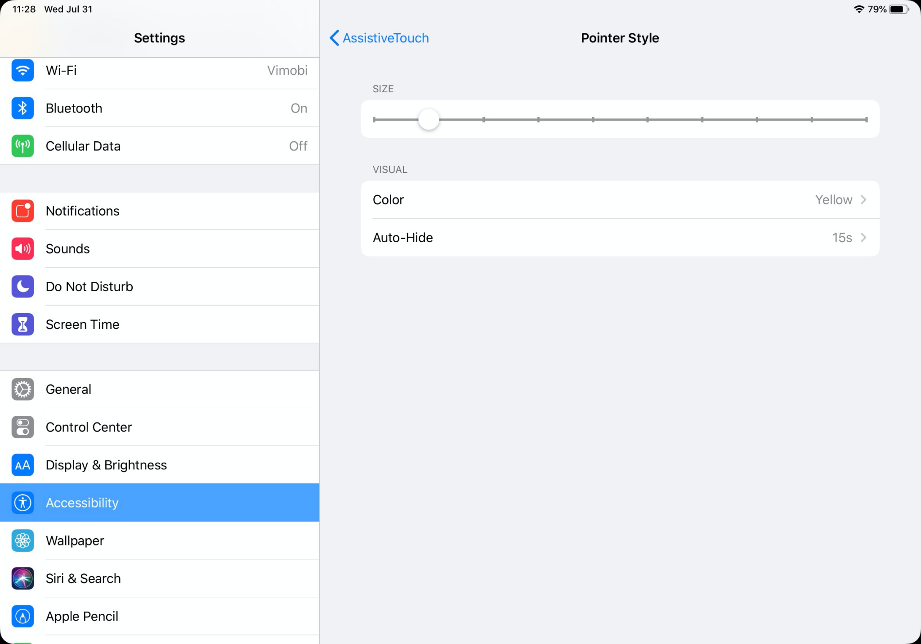The image size is (921, 644).
Task: Expand the Color row chevron
Action: click(863, 199)
